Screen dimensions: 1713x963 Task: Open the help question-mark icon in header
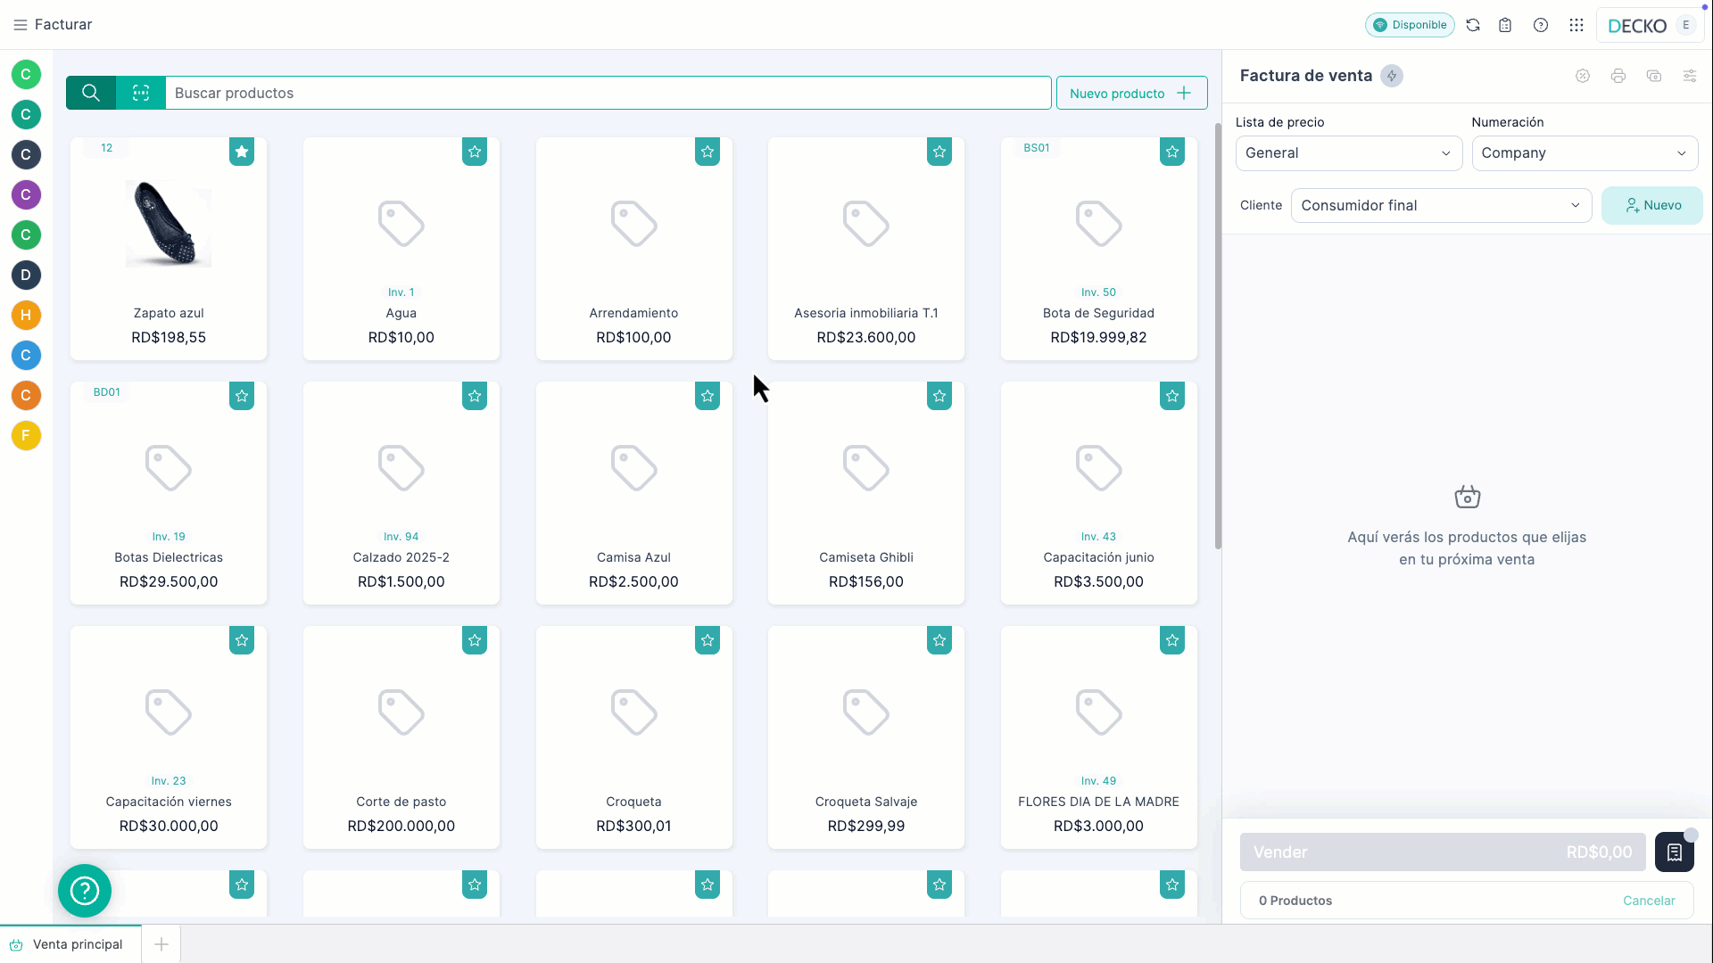1541,25
